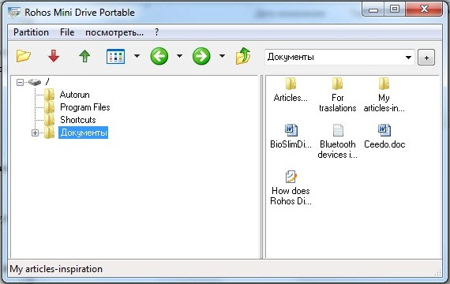This screenshot has width=450, height=284.
Task: Select the My articles-in... folder icon
Action: 384,84
